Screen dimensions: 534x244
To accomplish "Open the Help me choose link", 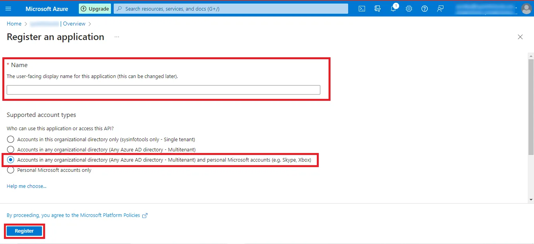I will coord(26,186).
